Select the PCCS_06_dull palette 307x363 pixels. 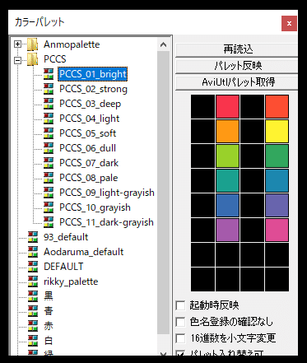pyautogui.click(x=87, y=148)
